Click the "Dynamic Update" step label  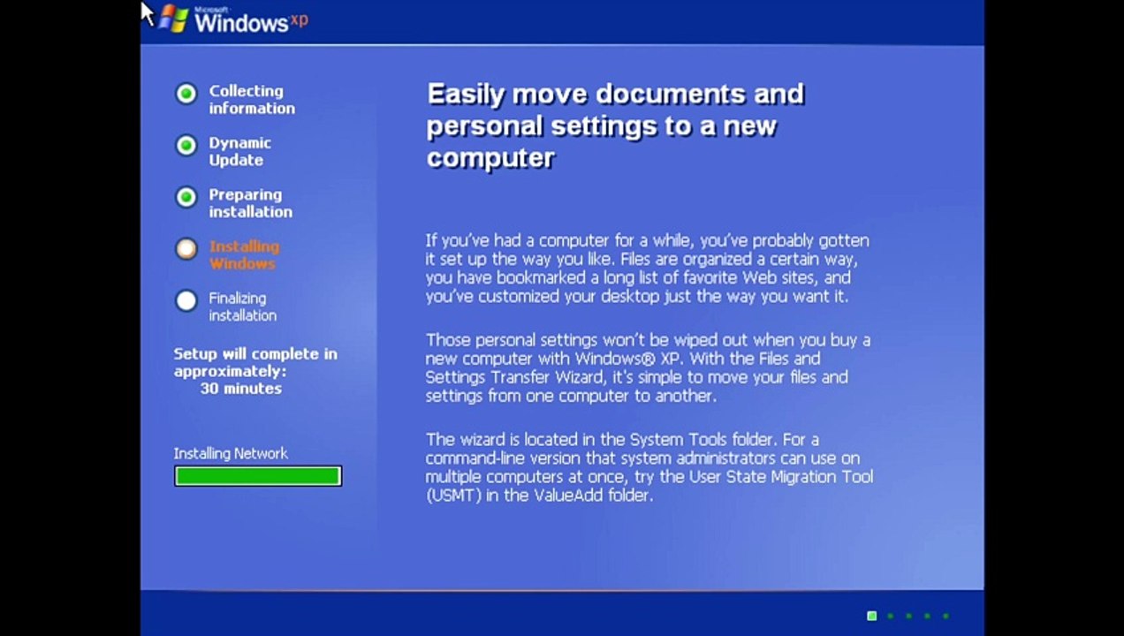(x=239, y=151)
